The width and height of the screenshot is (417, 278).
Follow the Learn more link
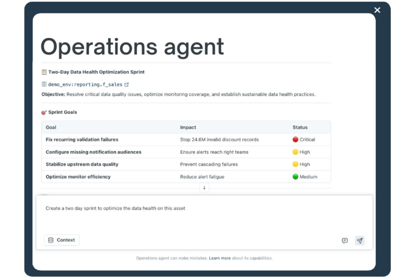click(220, 258)
